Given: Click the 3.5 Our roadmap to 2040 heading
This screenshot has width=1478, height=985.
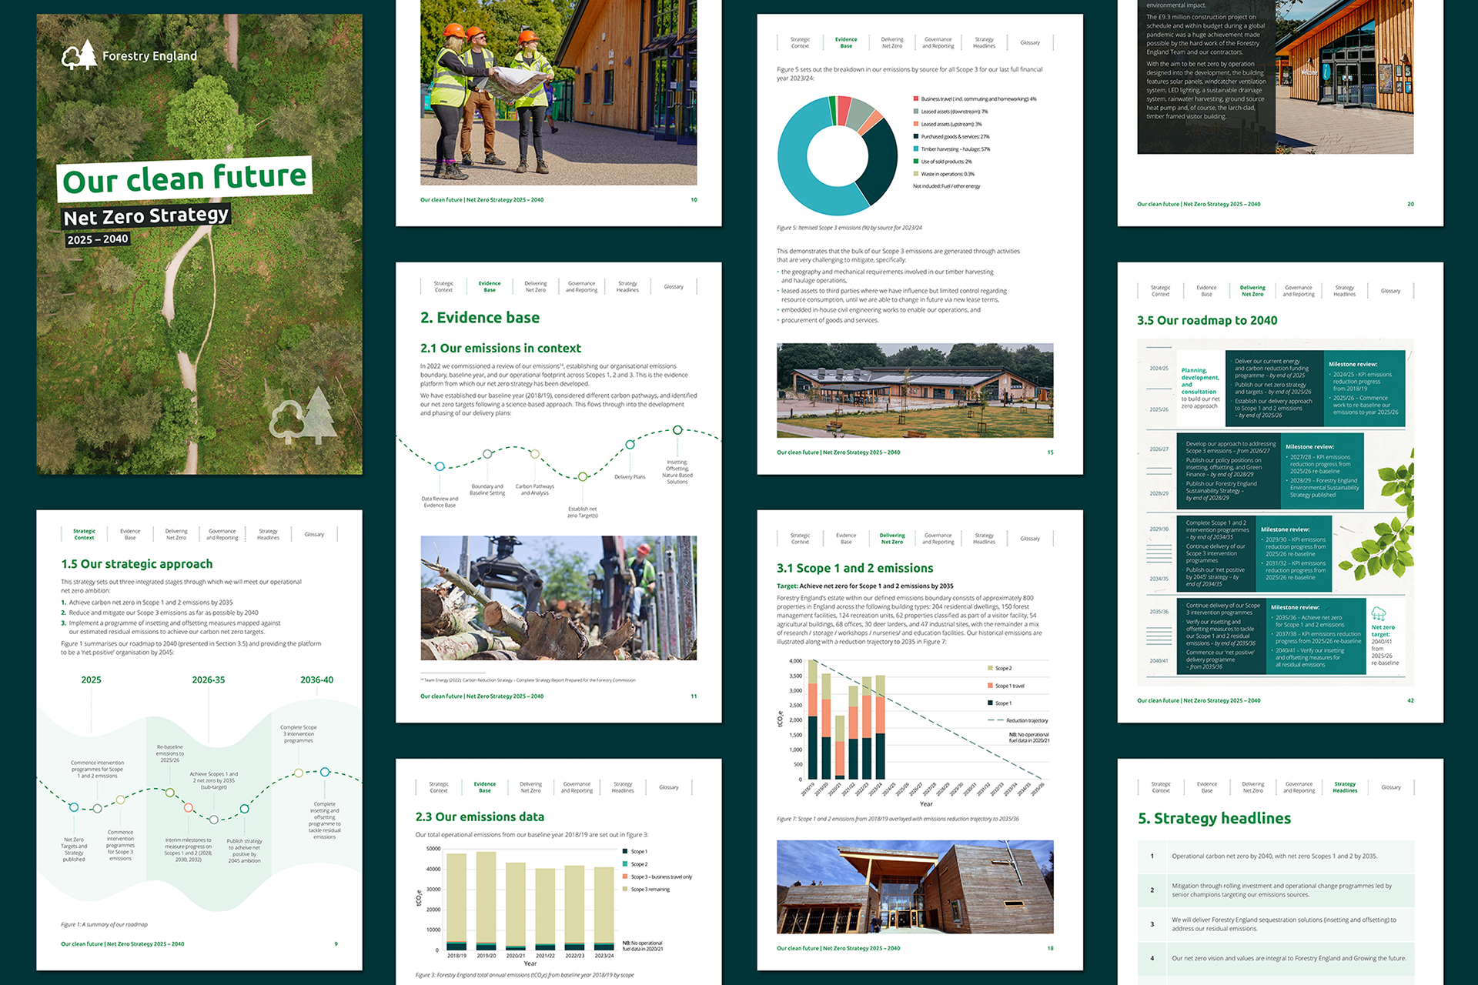Looking at the screenshot, I should [x=1207, y=320].
